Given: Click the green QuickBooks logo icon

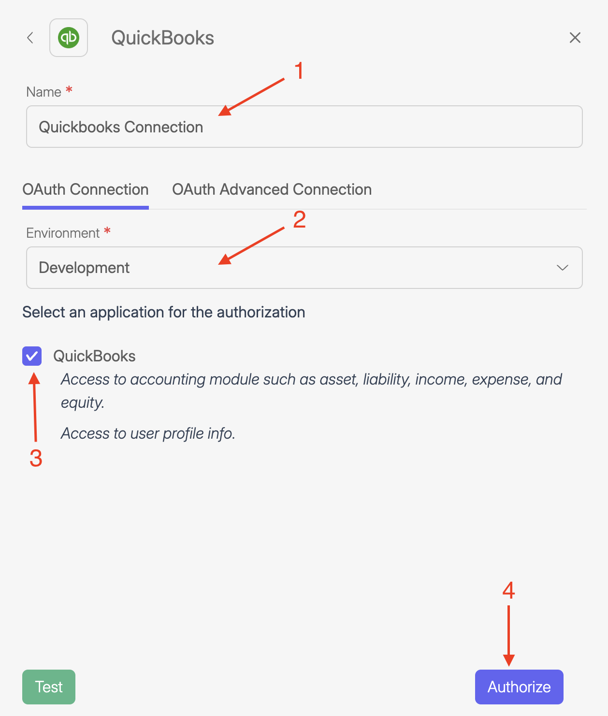Looking at the screenshot, I should (69, 38).
